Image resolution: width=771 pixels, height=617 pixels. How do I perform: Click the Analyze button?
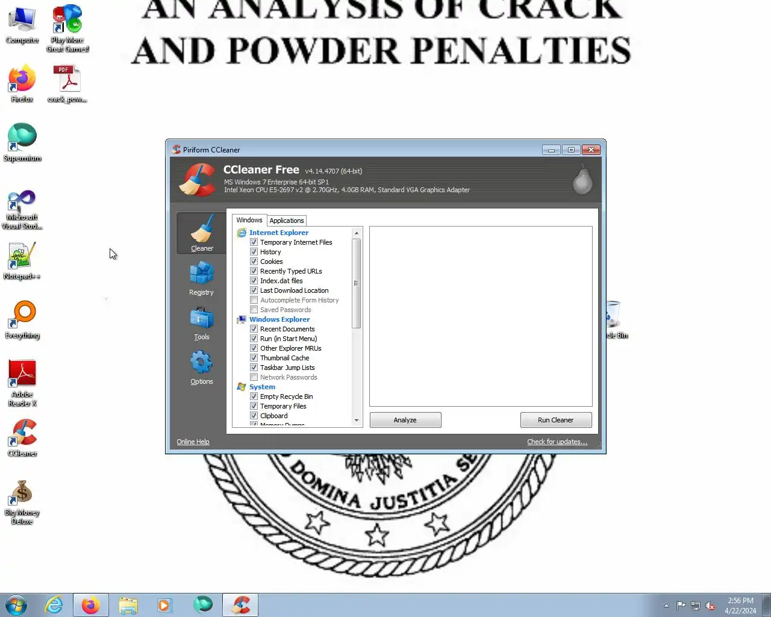[405, 420]
